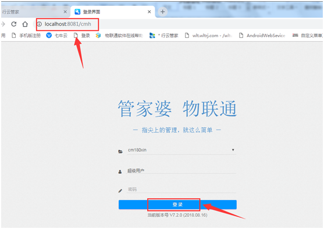Click the user icon beside 超级用户
Viewport: 324px width, 229px height.
[x=120, y=171]
